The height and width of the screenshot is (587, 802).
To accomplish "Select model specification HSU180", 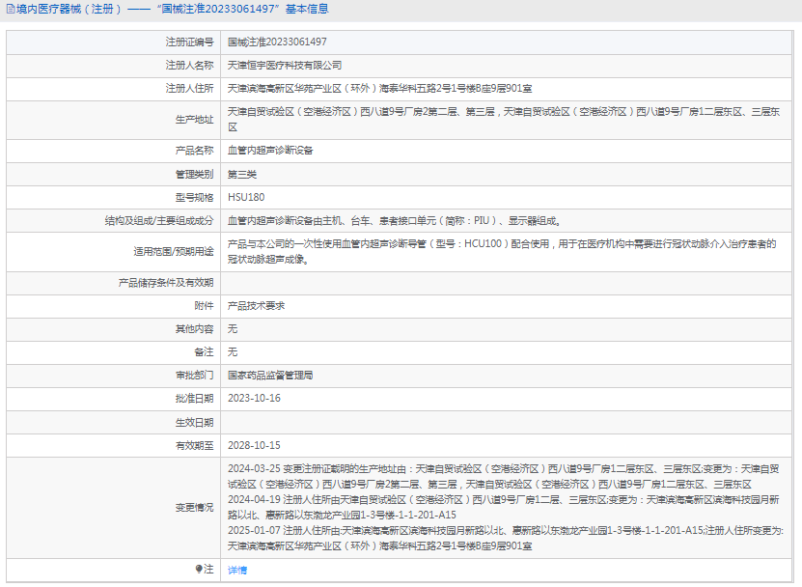I will point(246,198).
